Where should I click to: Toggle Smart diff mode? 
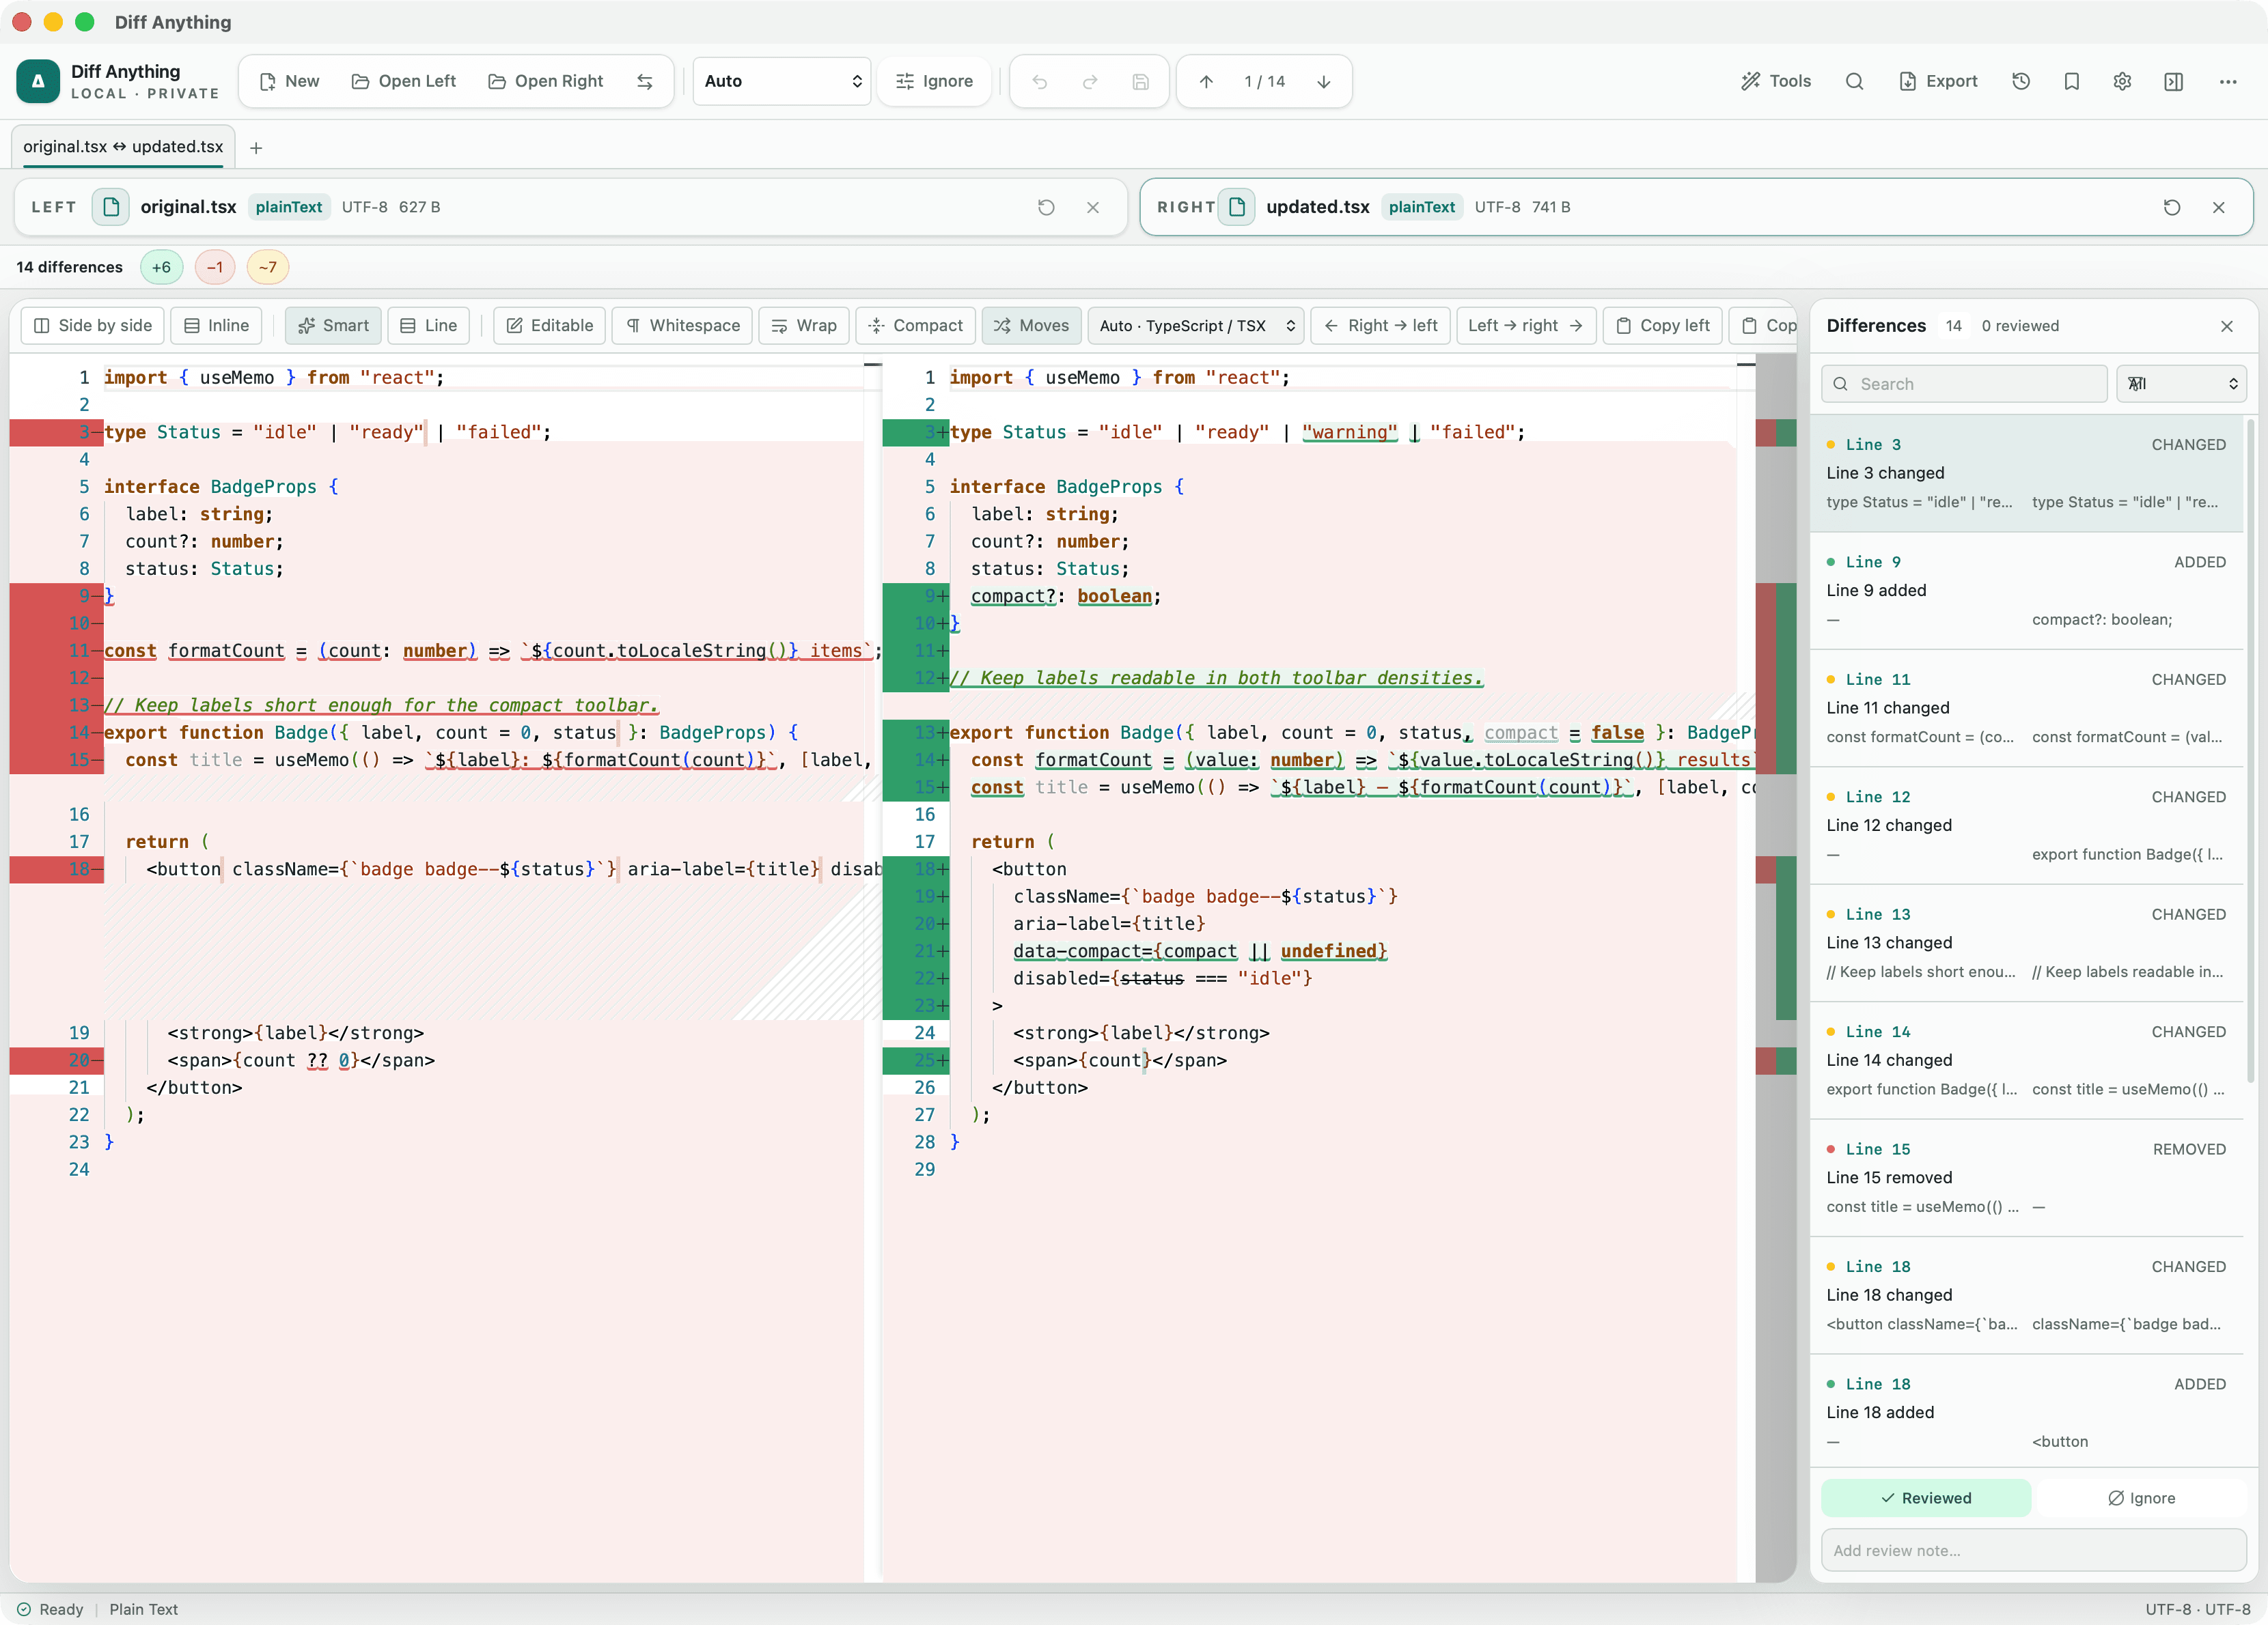333,326
